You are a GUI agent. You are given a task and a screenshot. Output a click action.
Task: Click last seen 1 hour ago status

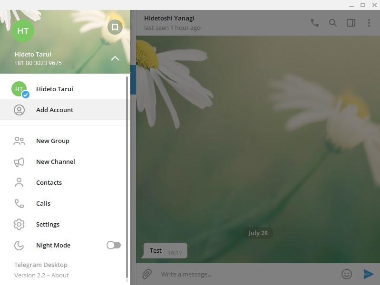coord(172,28)
